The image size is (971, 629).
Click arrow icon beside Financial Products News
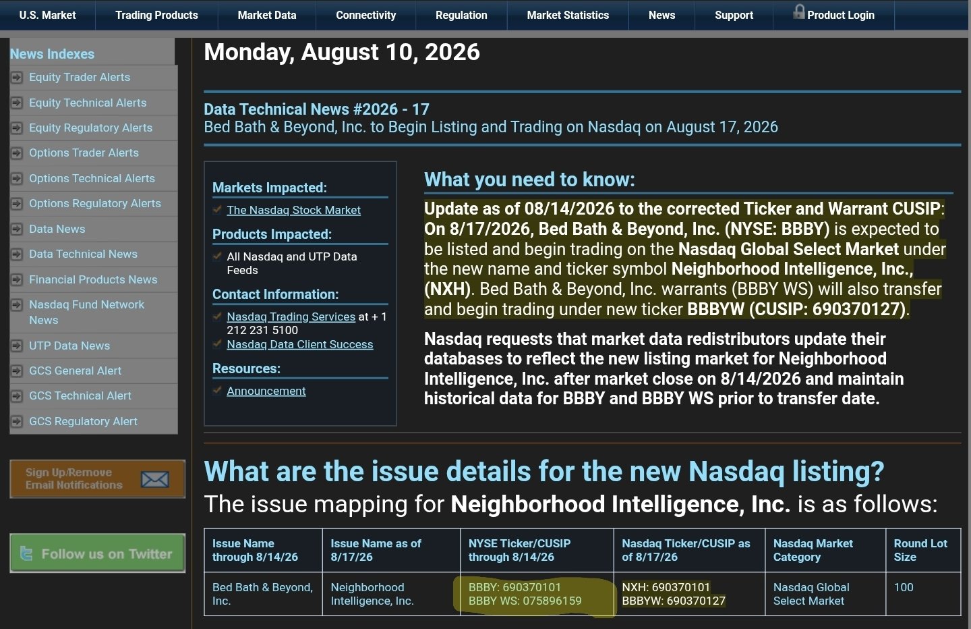(x=16, y=280)
